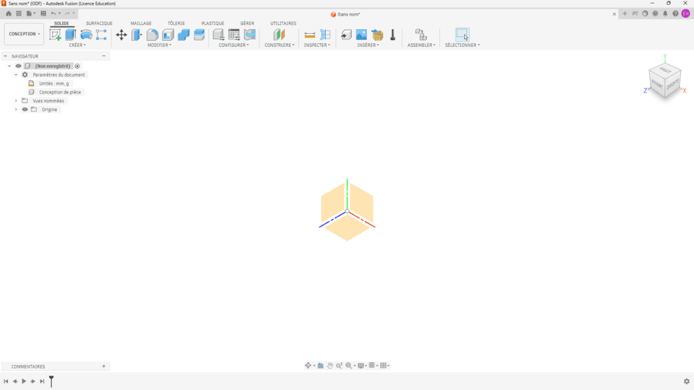Click the third Configurer group icon

pyautogui.click(x=250, y=35)
